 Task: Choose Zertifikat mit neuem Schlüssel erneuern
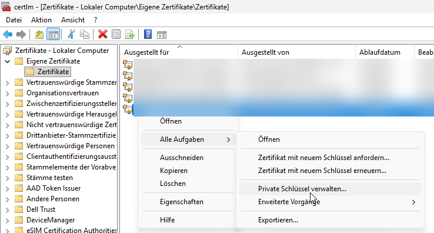click(330, 171)
